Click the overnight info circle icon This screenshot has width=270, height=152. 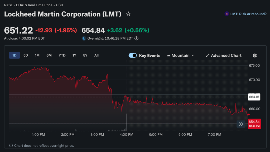coord(136,38)
